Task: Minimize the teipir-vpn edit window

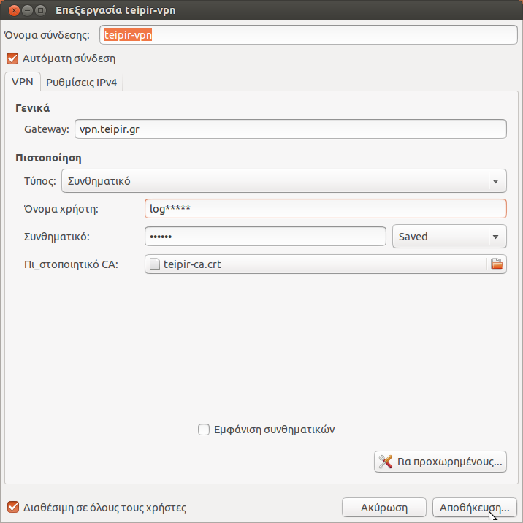Action: [x=27, y=10]
